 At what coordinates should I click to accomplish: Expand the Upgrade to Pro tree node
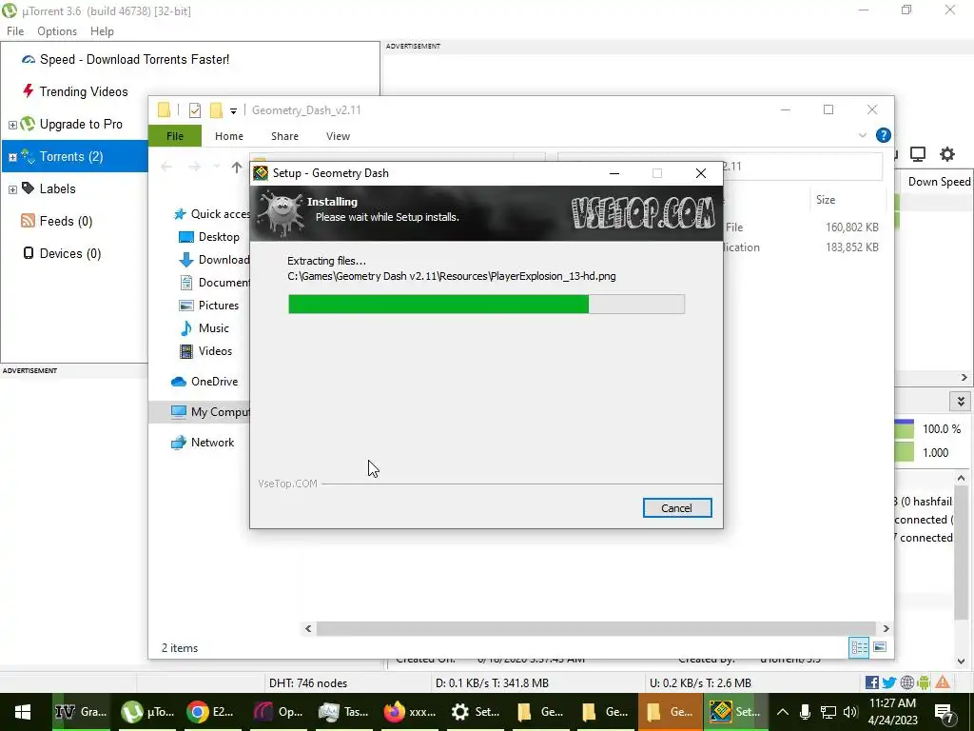(x=11, y=125)
